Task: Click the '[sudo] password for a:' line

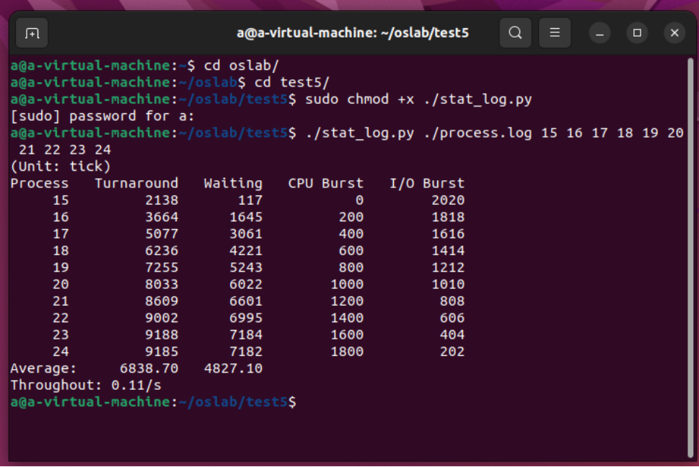Action: pos(102,116)
